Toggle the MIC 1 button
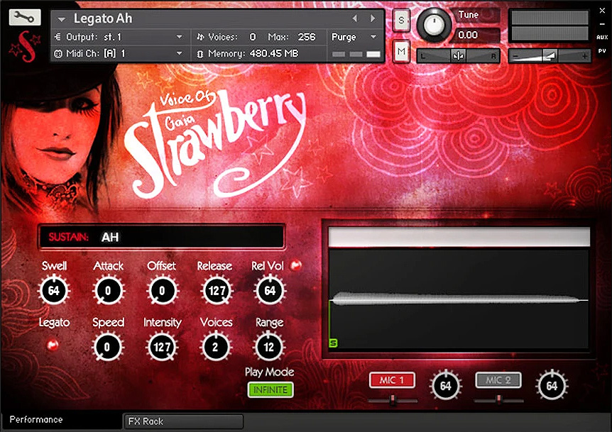 pyautogui.click(x=392, y=380)
